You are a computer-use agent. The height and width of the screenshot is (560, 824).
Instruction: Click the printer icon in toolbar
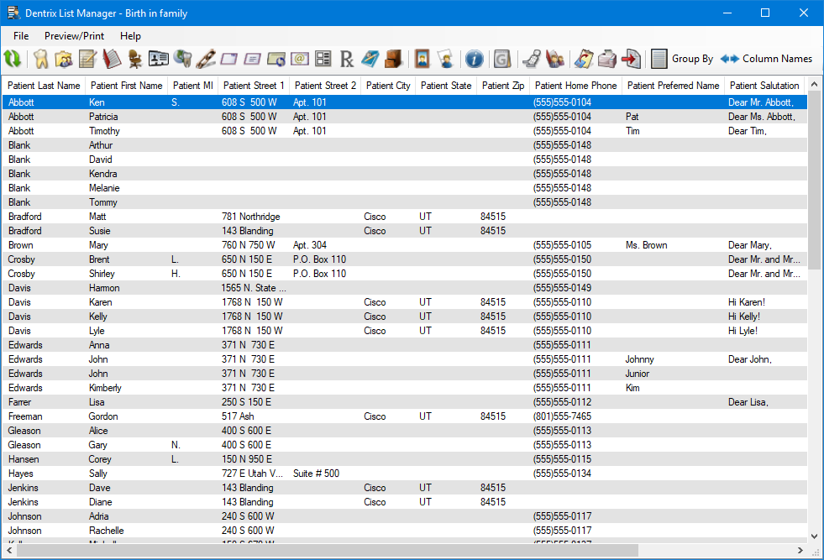tap(606, 59)
